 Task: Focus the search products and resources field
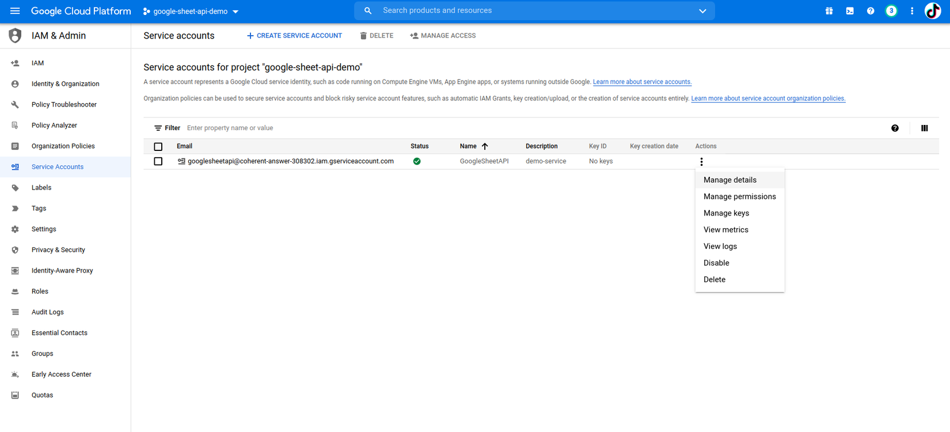[534, 11]
